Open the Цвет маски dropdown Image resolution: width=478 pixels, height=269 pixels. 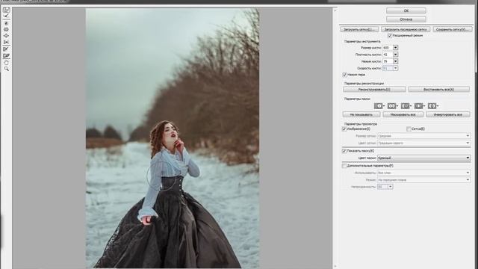tap(423, 158)
